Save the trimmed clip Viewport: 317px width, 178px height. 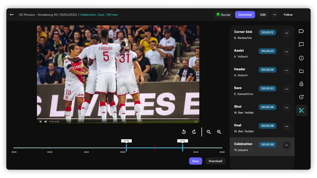coord(195,161)
